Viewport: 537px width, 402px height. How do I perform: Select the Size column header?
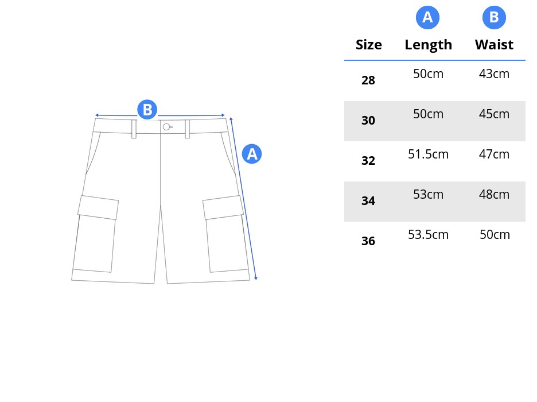[368, 45]
